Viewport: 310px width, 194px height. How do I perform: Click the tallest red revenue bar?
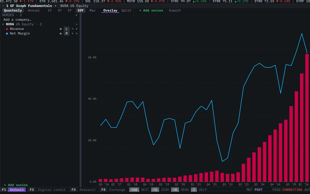coord(307,118)
